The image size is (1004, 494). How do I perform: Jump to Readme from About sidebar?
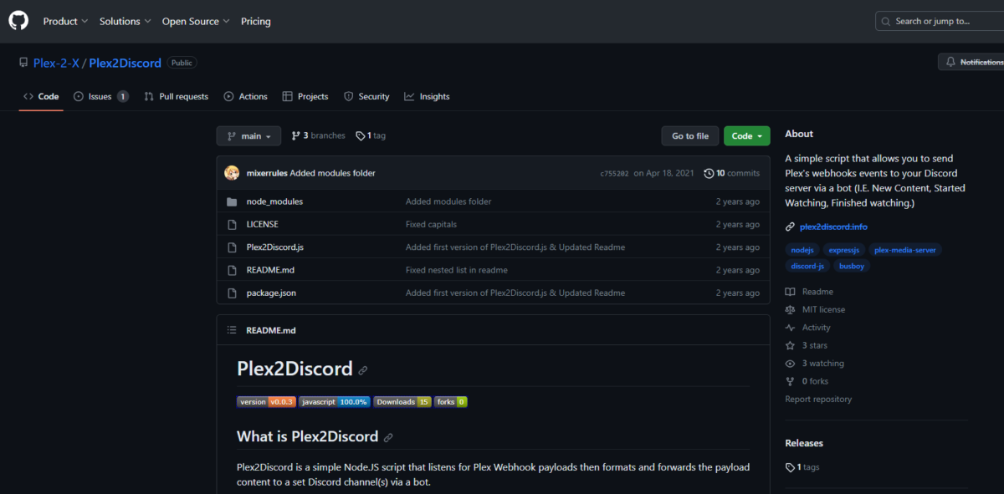click(x=809, y=292)
